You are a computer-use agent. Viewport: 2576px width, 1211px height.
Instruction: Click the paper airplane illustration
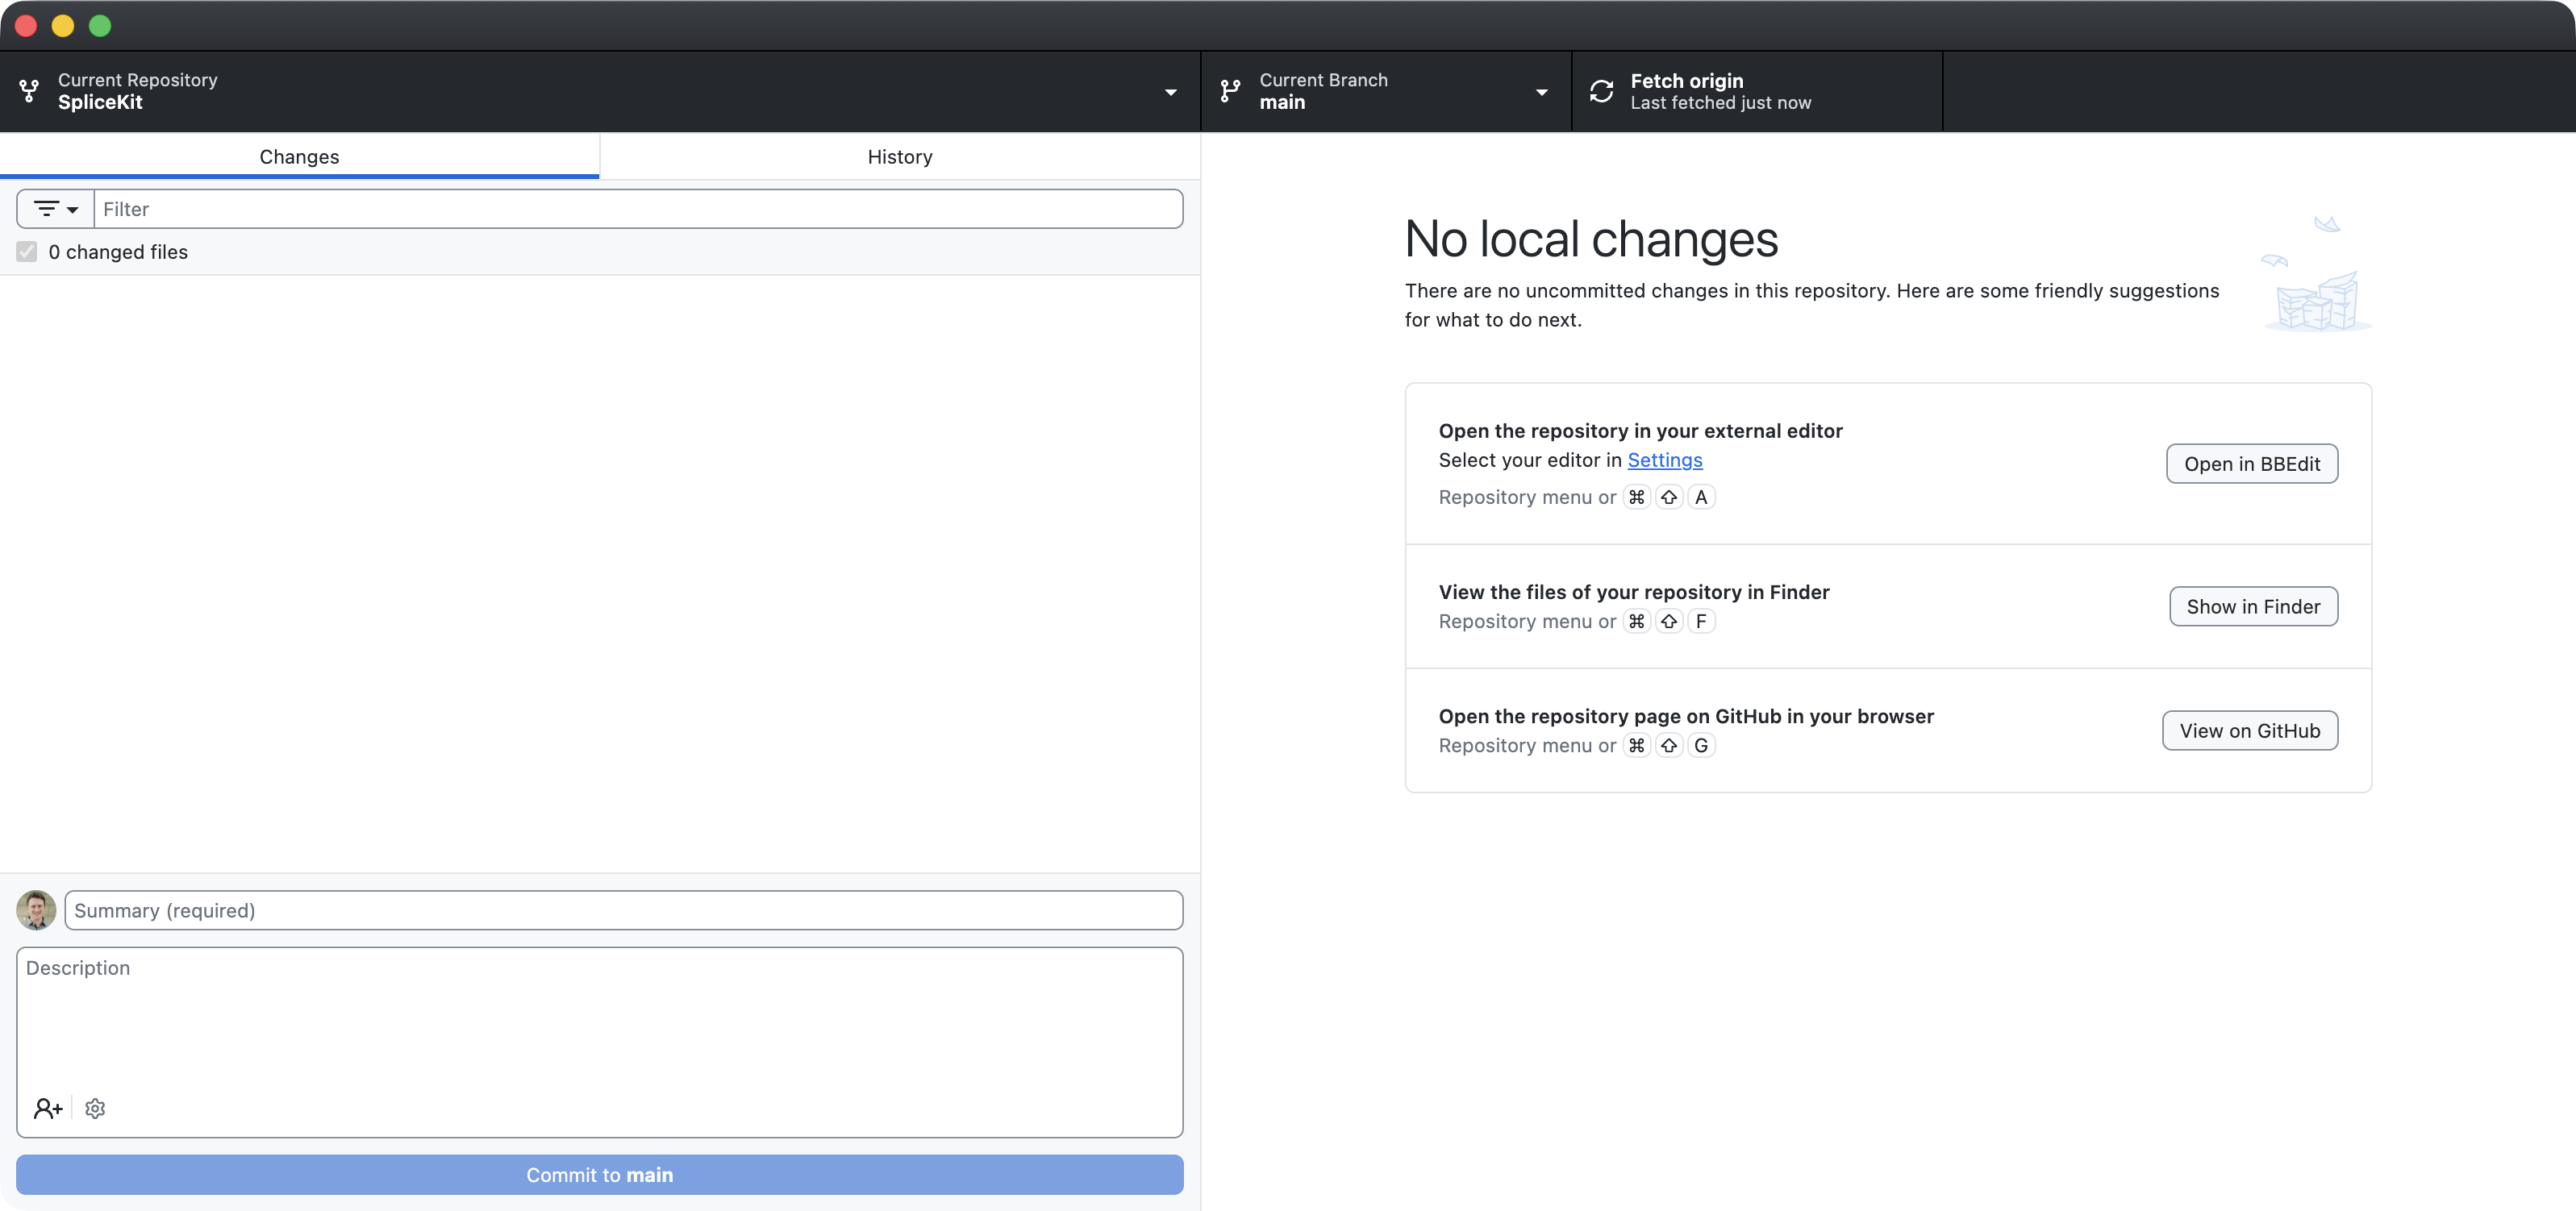(2327, 224)
